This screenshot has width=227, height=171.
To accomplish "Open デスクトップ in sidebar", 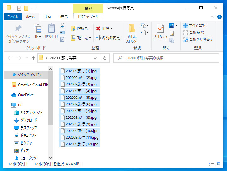I will tap(25, 128).
